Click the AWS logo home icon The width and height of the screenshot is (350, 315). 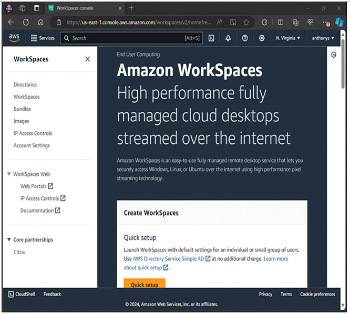pyautogui.click(x=14, y=38)
